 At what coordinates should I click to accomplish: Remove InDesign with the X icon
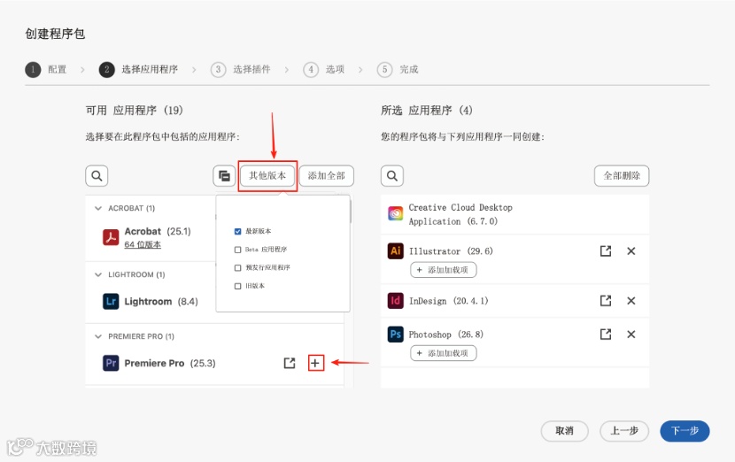coord(631,301)
